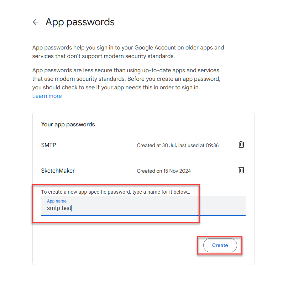Click the typed 'smtp test' text
283x283 pixels.
click(59, 208)
